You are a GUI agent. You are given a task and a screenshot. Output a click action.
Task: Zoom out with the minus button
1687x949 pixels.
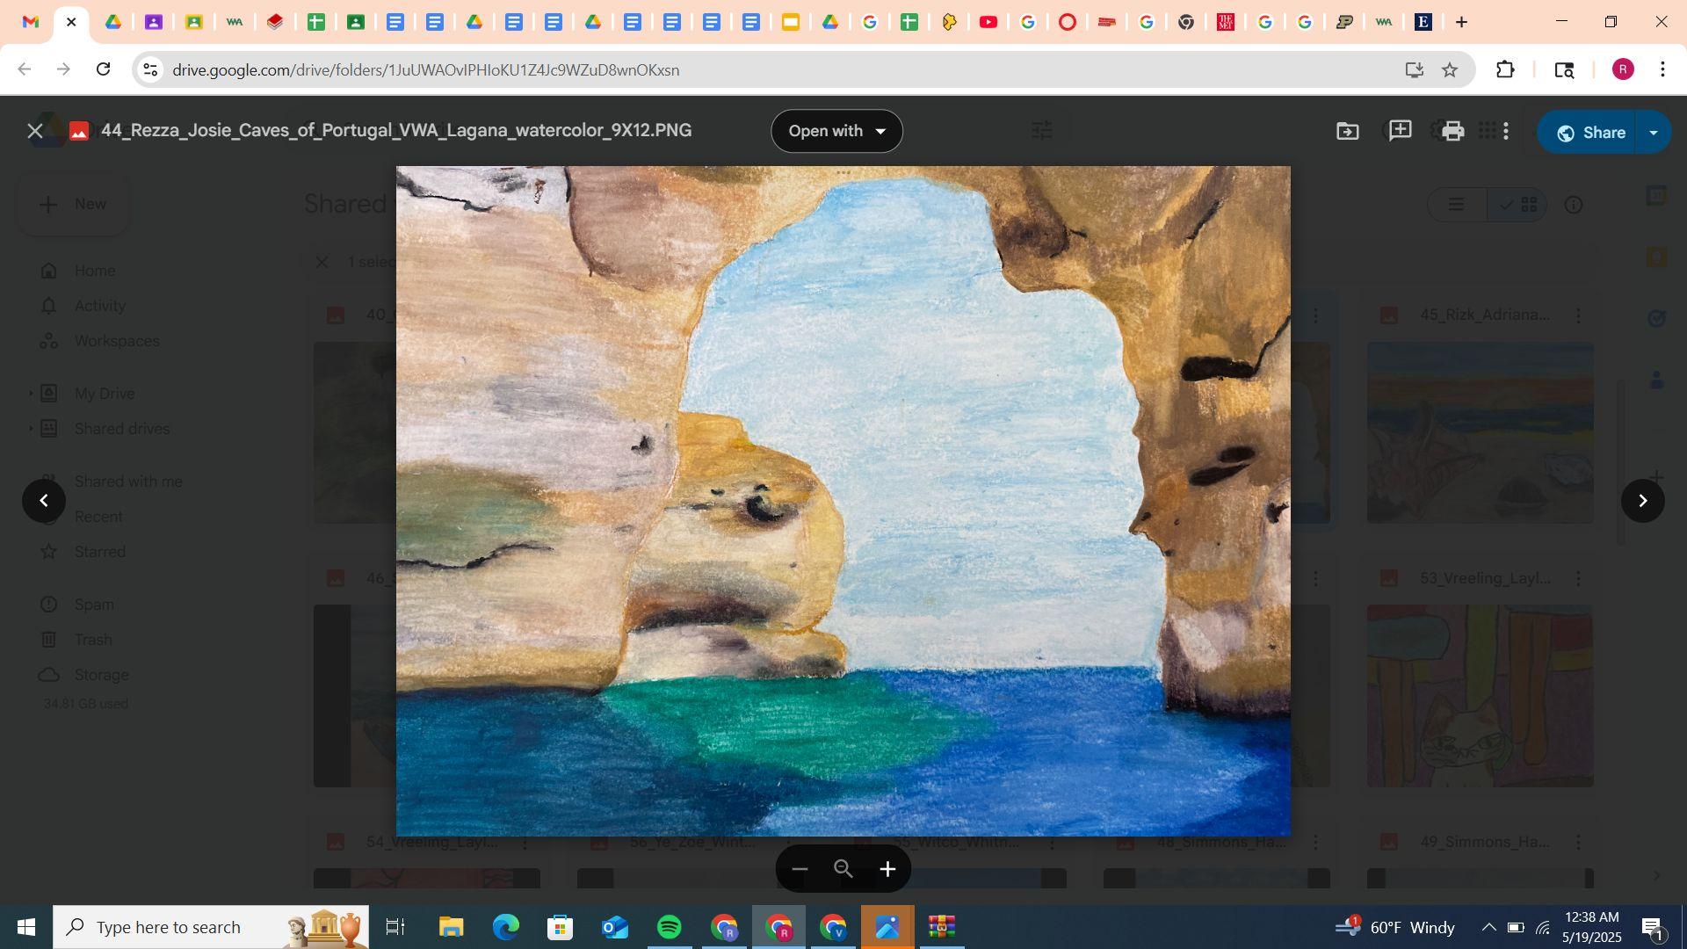800,870
